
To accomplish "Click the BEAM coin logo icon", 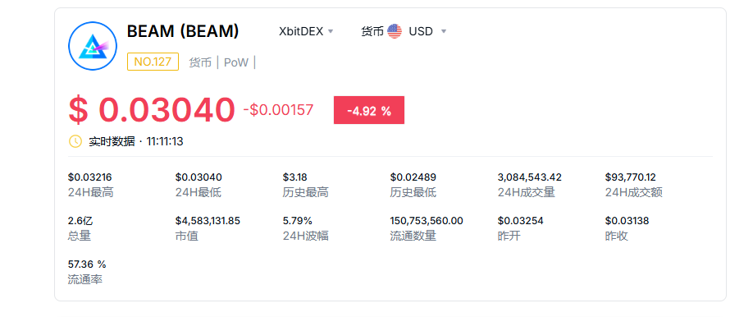I will pos(93,46).
